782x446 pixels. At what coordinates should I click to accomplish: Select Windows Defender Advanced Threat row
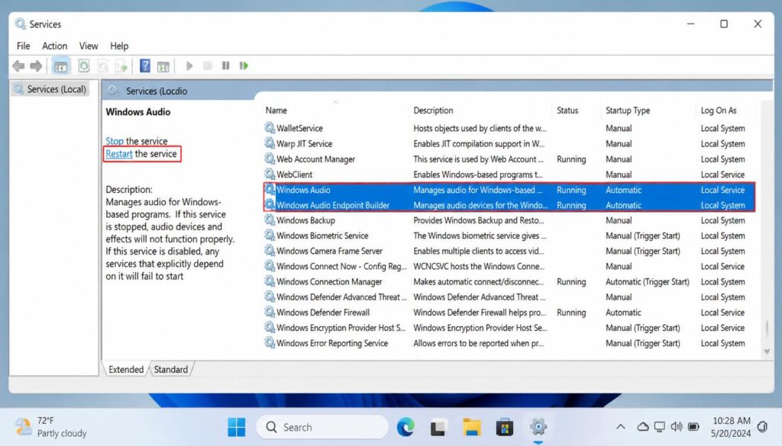pyautogui.click(x=509, y=297)
